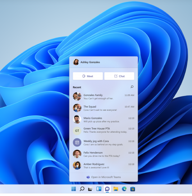Open the Windows Start menu
192x196 pixels.
tap(74, 189)
